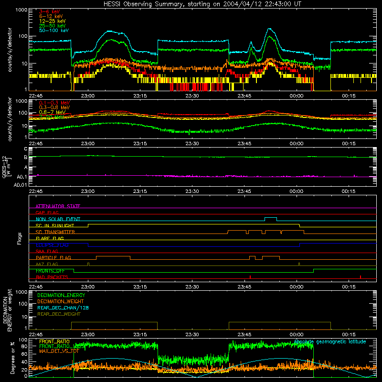Click the raised NON_SOLAR_EVENT step near 23:52
The image size is (382, 382).
tap(271, 218)
